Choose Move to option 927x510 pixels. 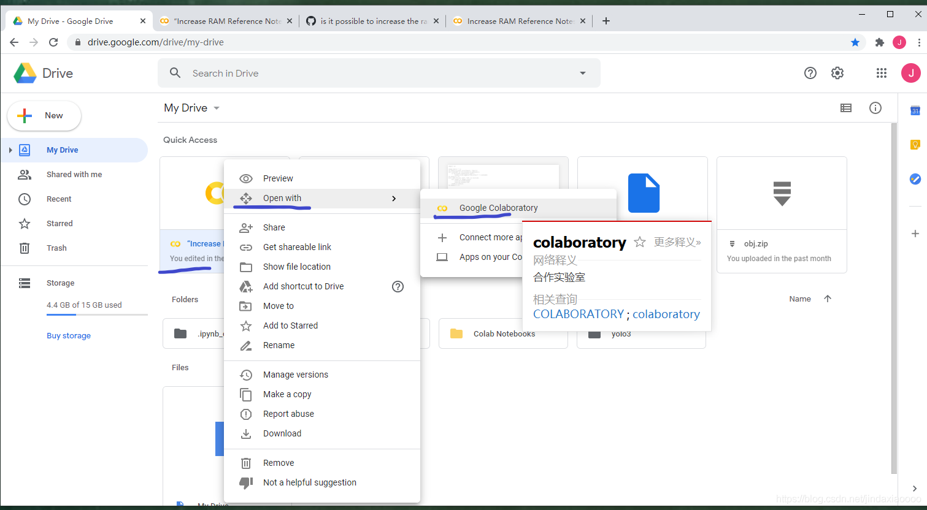(322, 306)
